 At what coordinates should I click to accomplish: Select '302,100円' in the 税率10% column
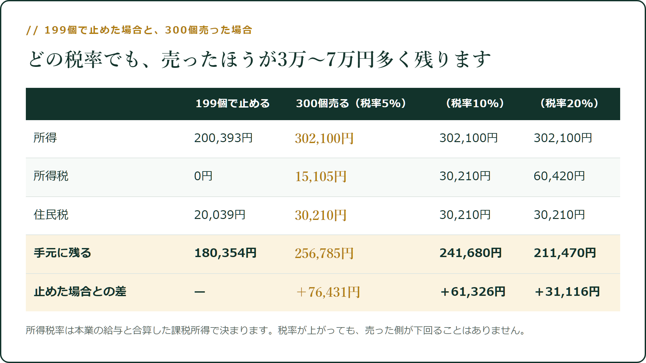pyautogui.click(x=469, y=138)
